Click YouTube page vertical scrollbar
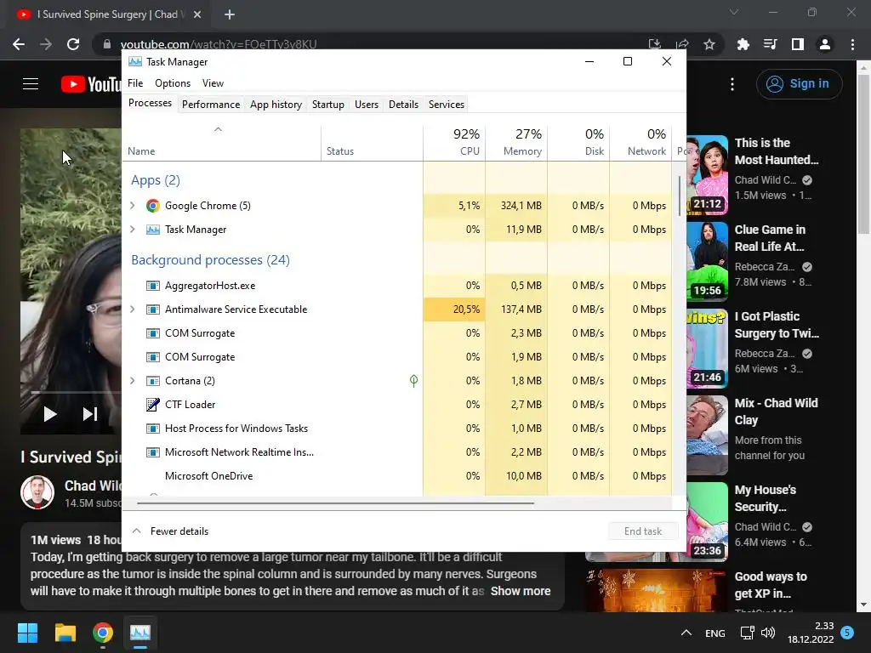This screenshot has width=871, height=653. pyautogui.click(x=863, y=156)
